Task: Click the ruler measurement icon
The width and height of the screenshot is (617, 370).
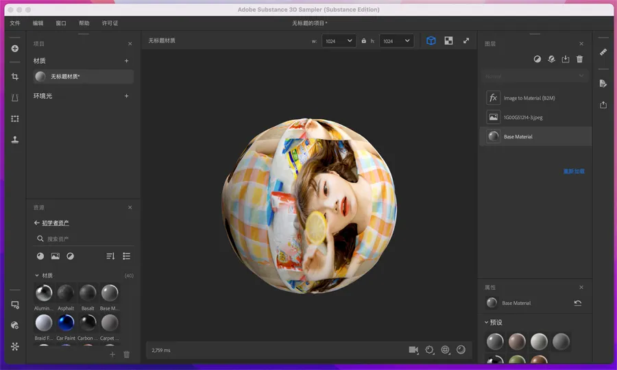Action: click(x=603, y=51)
